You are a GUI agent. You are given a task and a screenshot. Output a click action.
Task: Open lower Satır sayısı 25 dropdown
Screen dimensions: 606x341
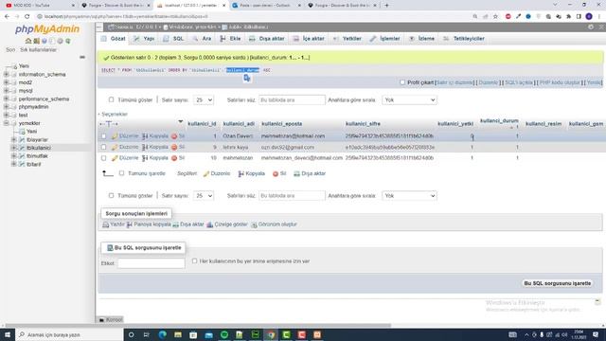pyautogui.click(x=204, y=196)
